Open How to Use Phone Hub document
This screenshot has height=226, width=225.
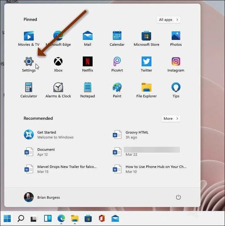click(149, 169)
